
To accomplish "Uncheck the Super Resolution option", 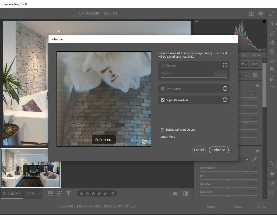I will pyautogui.click(x=163, y=100).
